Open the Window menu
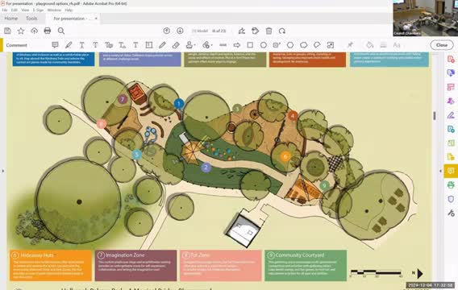Image resolution: width=458 pixels, height=290 pixels. [x=54, y=10]
